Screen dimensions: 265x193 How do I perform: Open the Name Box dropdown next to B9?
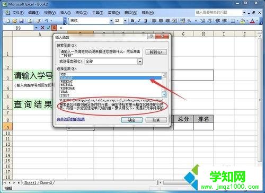[36, 28]
